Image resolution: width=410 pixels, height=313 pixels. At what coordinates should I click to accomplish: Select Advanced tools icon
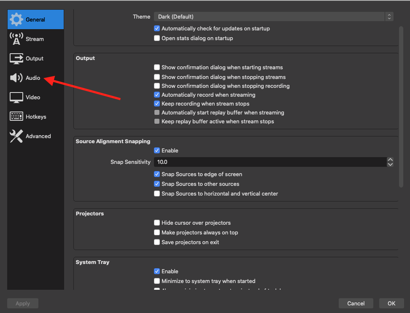[x=16, y=136]
